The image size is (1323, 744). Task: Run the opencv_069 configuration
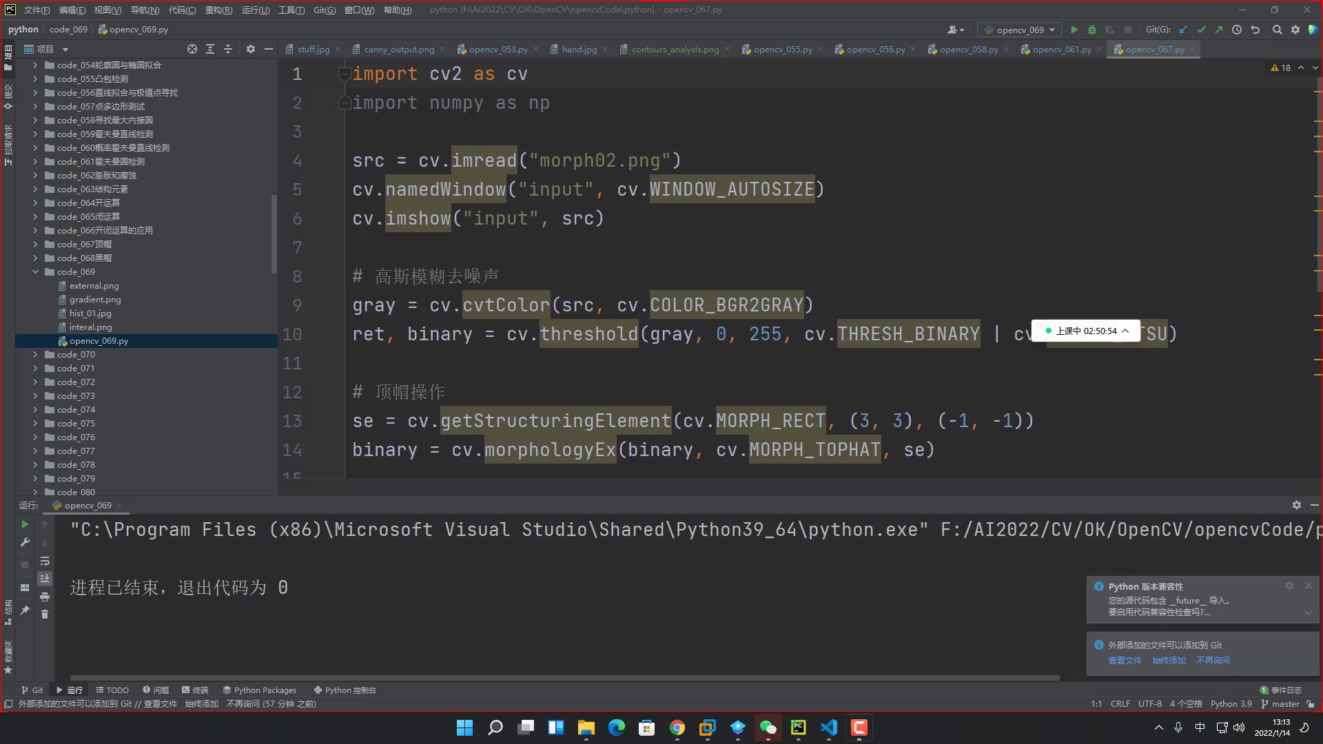coord(1074,30)
